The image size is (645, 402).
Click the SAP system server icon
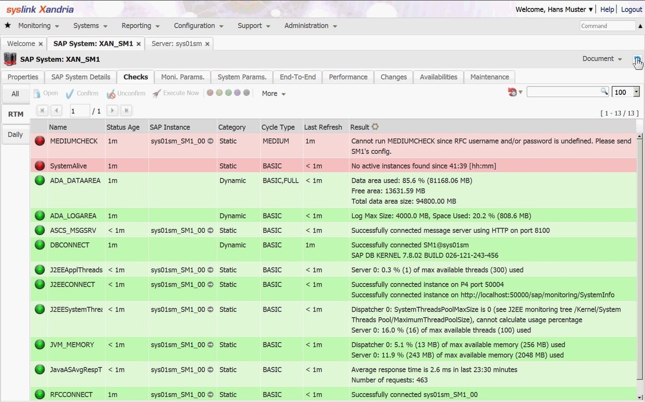pyautogui.click(x=10, y=59)
